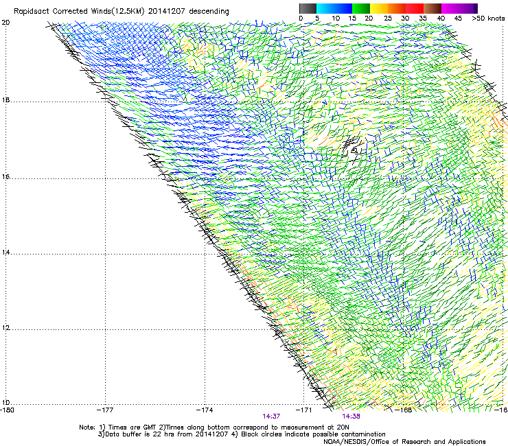Image resolution: width=508 pixels, height=446 pixels.
Task: Click the note line 'Times are GMT'
Action: (x=132, y=427)
